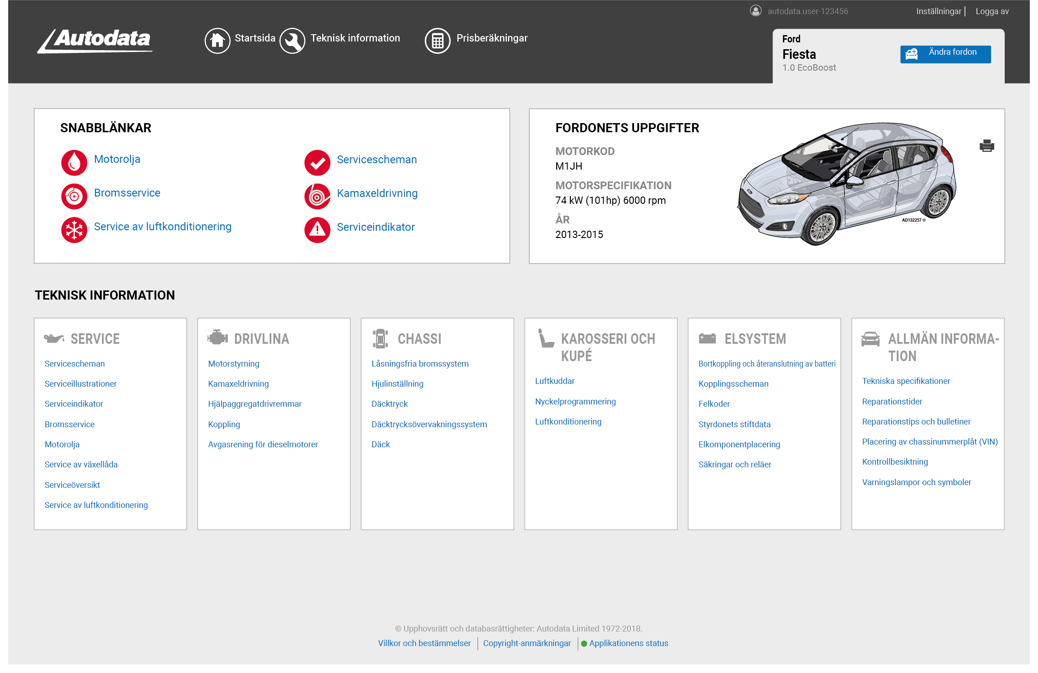Open the Startsida menu item

[x=255, y=38]
